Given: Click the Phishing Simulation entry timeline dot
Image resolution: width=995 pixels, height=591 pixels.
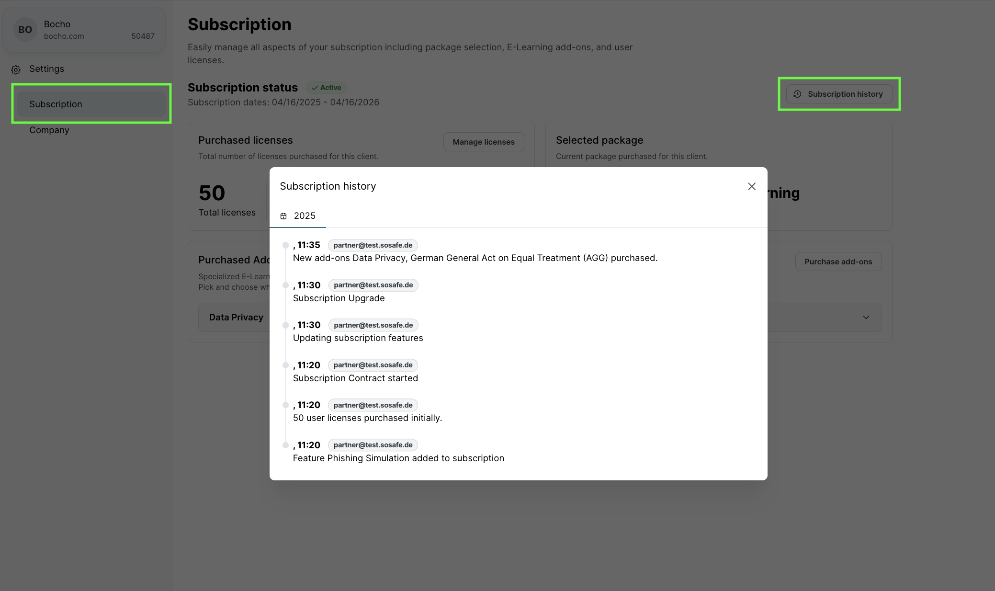Looking at the screenshot, I should click(x=285, y=445).
